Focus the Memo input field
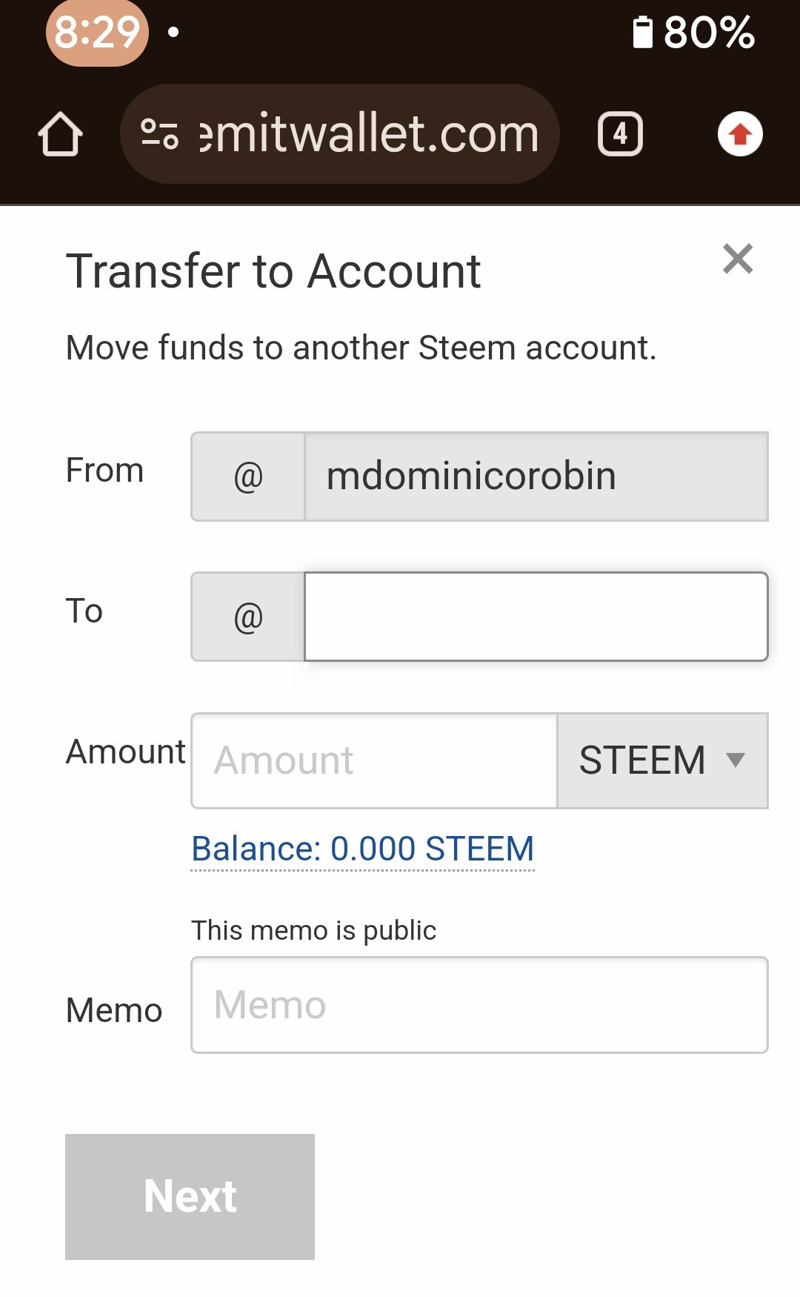 tap(479, 1005)
